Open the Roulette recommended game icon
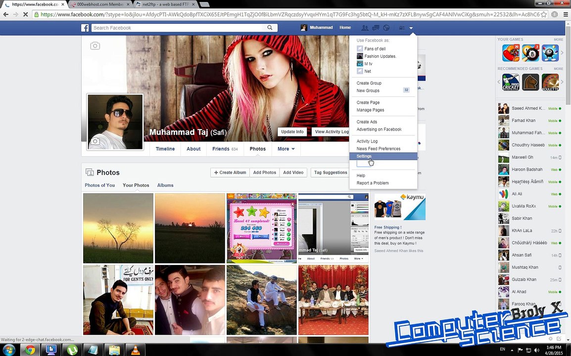 pyautogui.click(x=550, y=82)
